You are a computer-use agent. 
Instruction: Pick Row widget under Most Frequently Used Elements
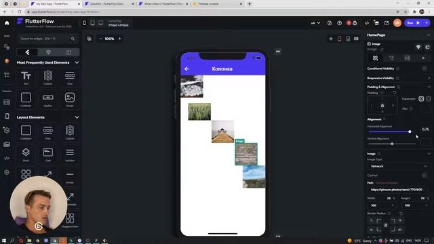coord(70,77)
